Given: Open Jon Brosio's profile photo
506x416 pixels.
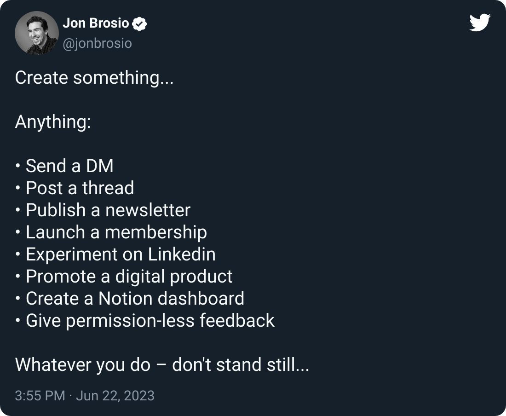Looking at the screenshot, I should [x=37, y=33].
